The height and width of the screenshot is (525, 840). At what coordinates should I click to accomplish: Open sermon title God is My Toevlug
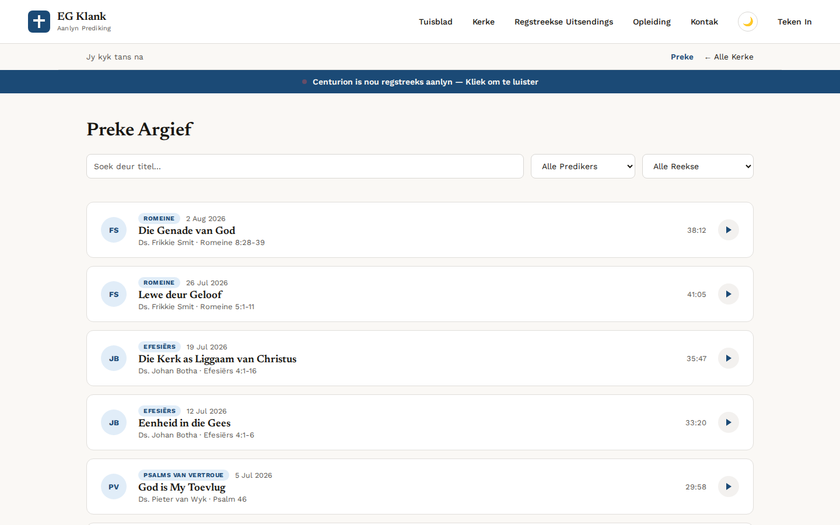coord(182,487)
